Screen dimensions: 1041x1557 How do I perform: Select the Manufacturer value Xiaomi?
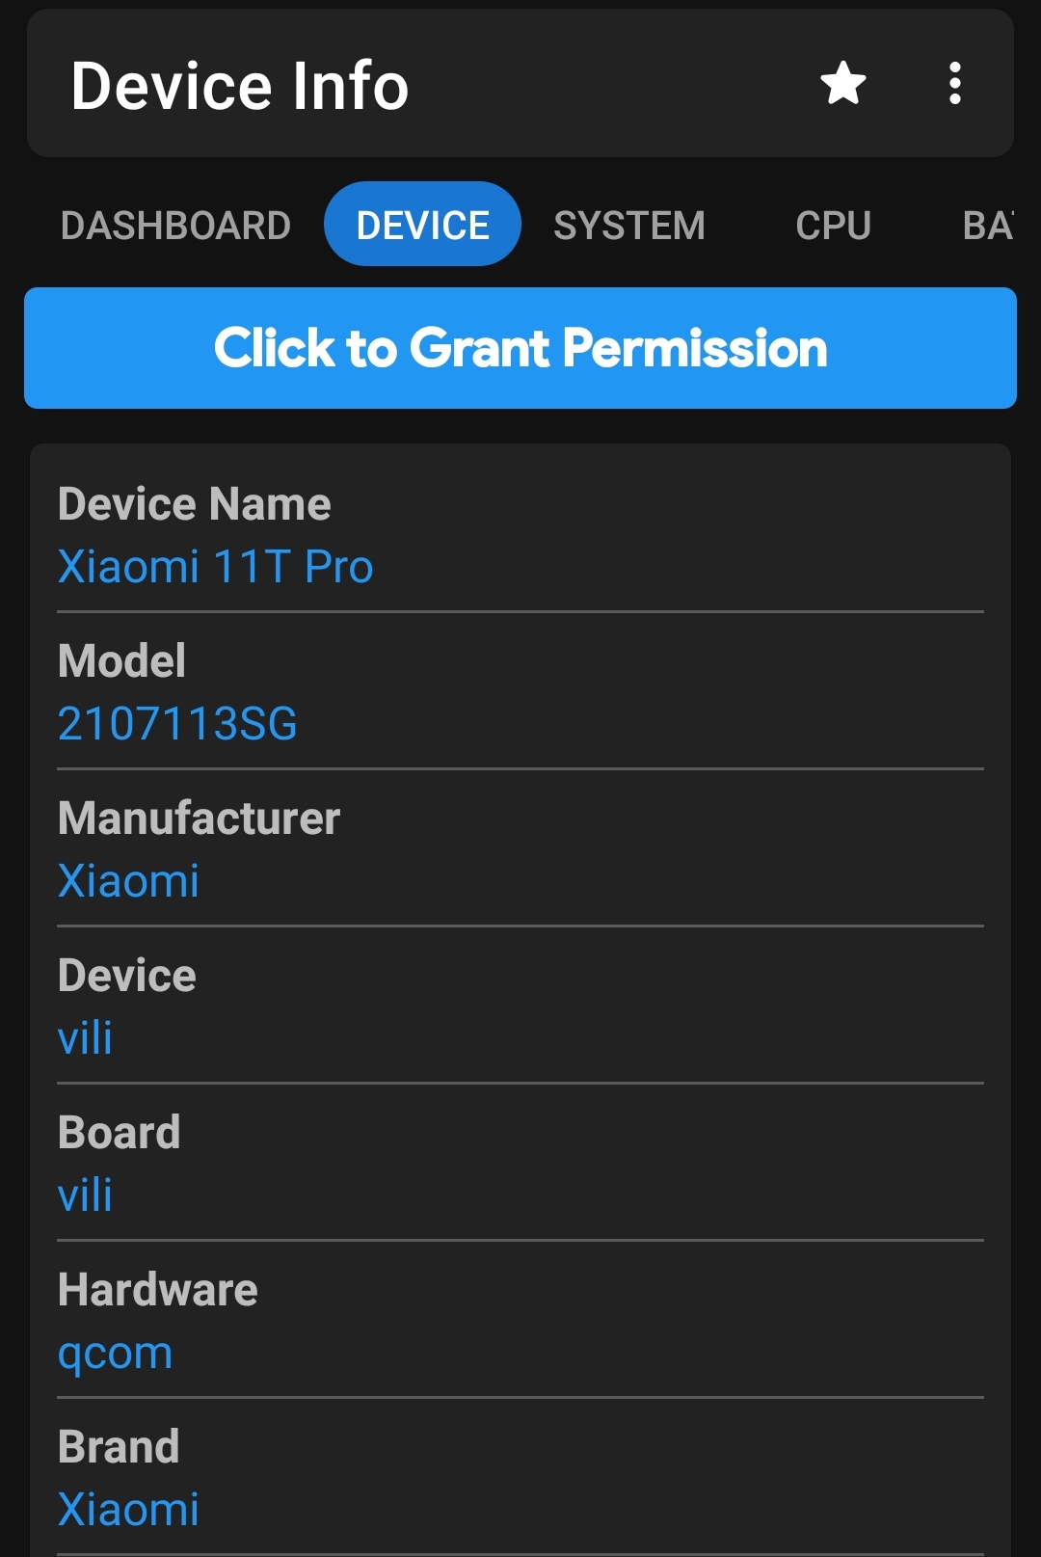128,881
